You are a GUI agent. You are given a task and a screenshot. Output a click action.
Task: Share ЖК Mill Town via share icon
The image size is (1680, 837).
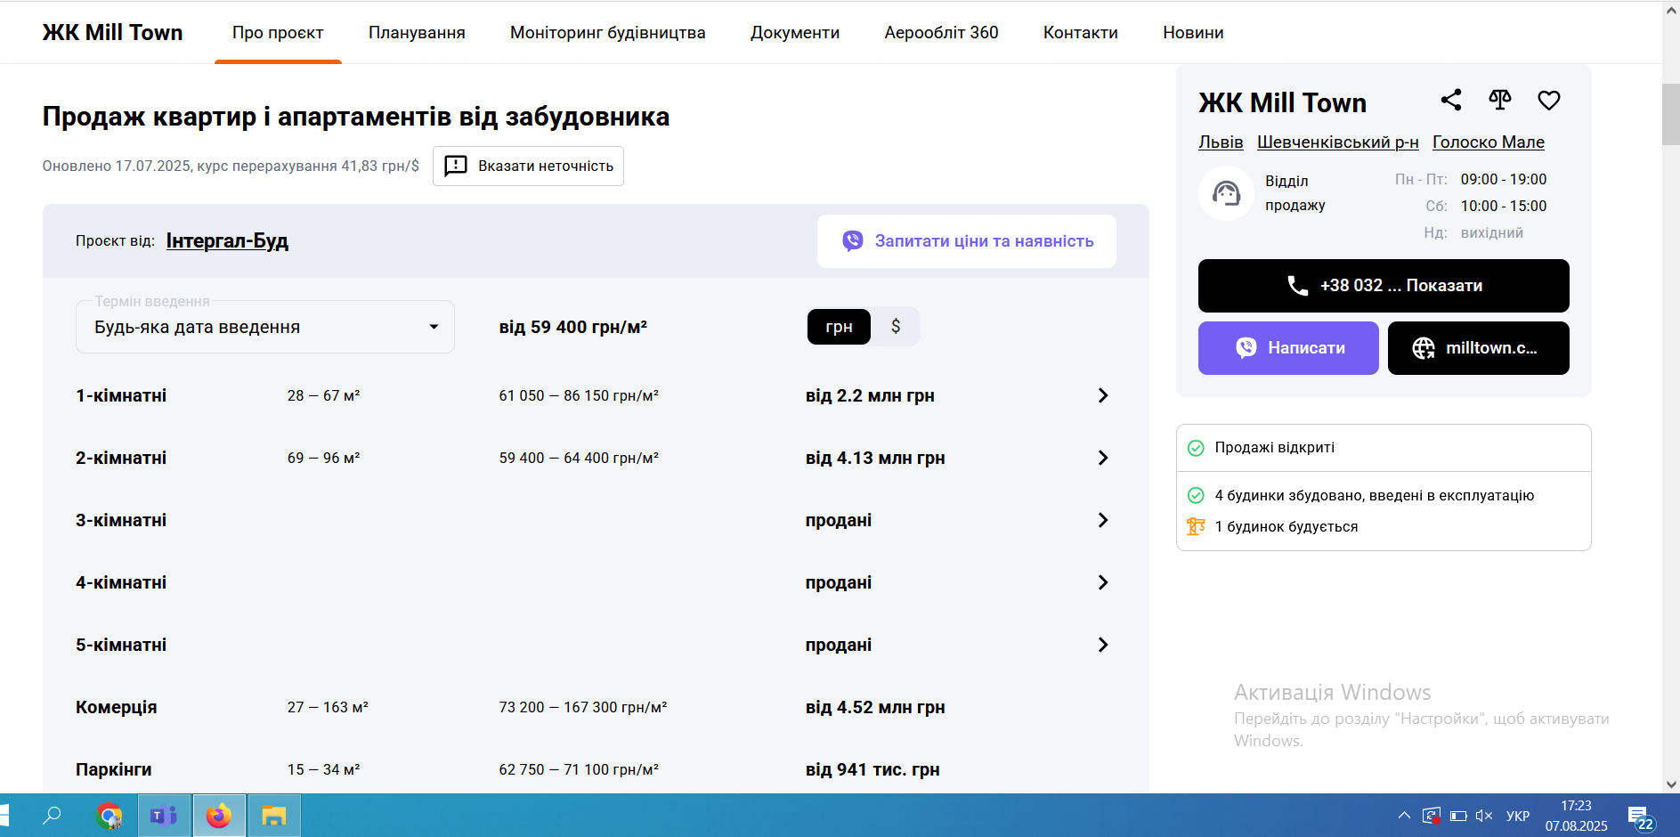click(1451, 100)
